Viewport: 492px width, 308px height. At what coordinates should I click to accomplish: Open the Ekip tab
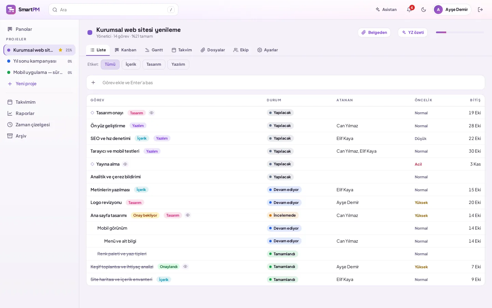pyautogui.click(x=241, y=50)
